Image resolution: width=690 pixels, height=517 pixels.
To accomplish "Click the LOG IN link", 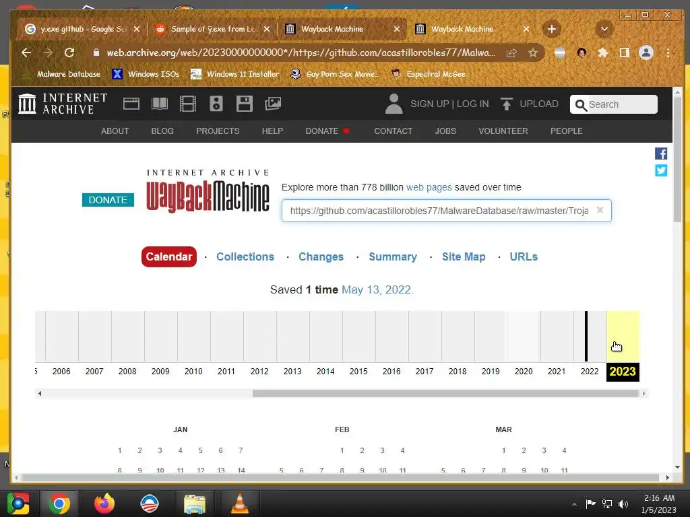I will pyautogui.click(x=472, y=104).
